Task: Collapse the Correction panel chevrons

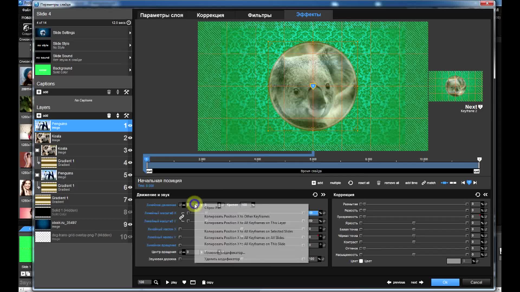Action: pos(486,195)
